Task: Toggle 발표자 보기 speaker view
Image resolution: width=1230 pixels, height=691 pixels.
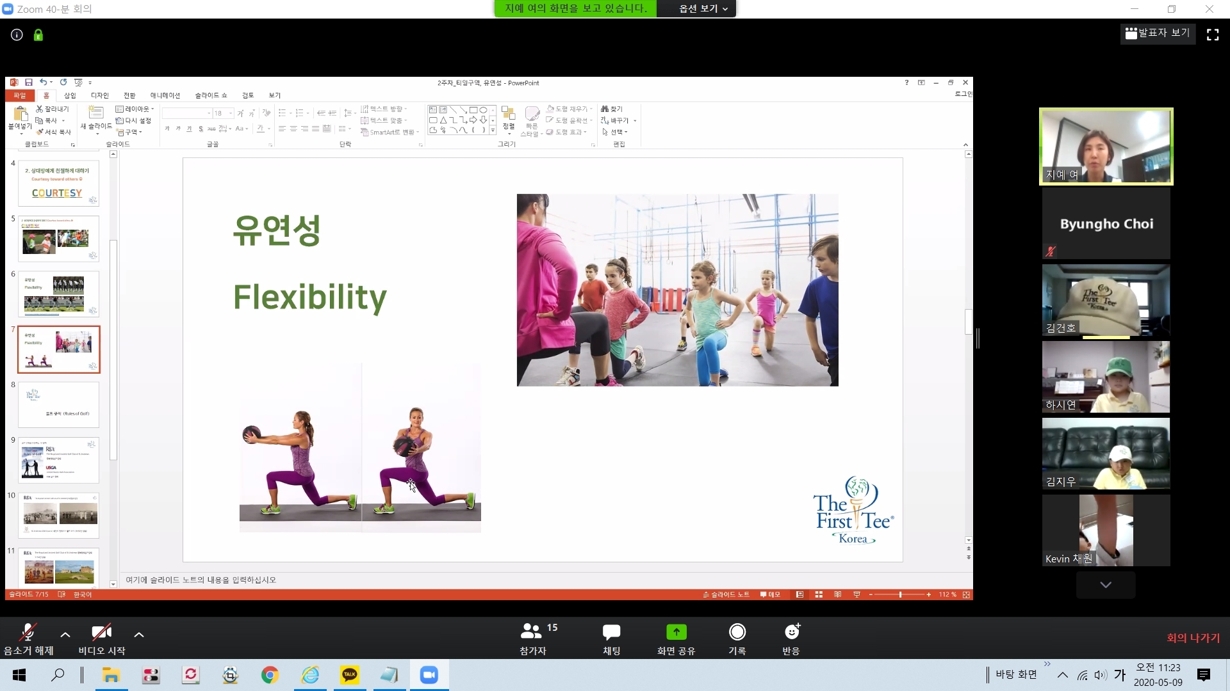Action: (x=1157, y=33)
